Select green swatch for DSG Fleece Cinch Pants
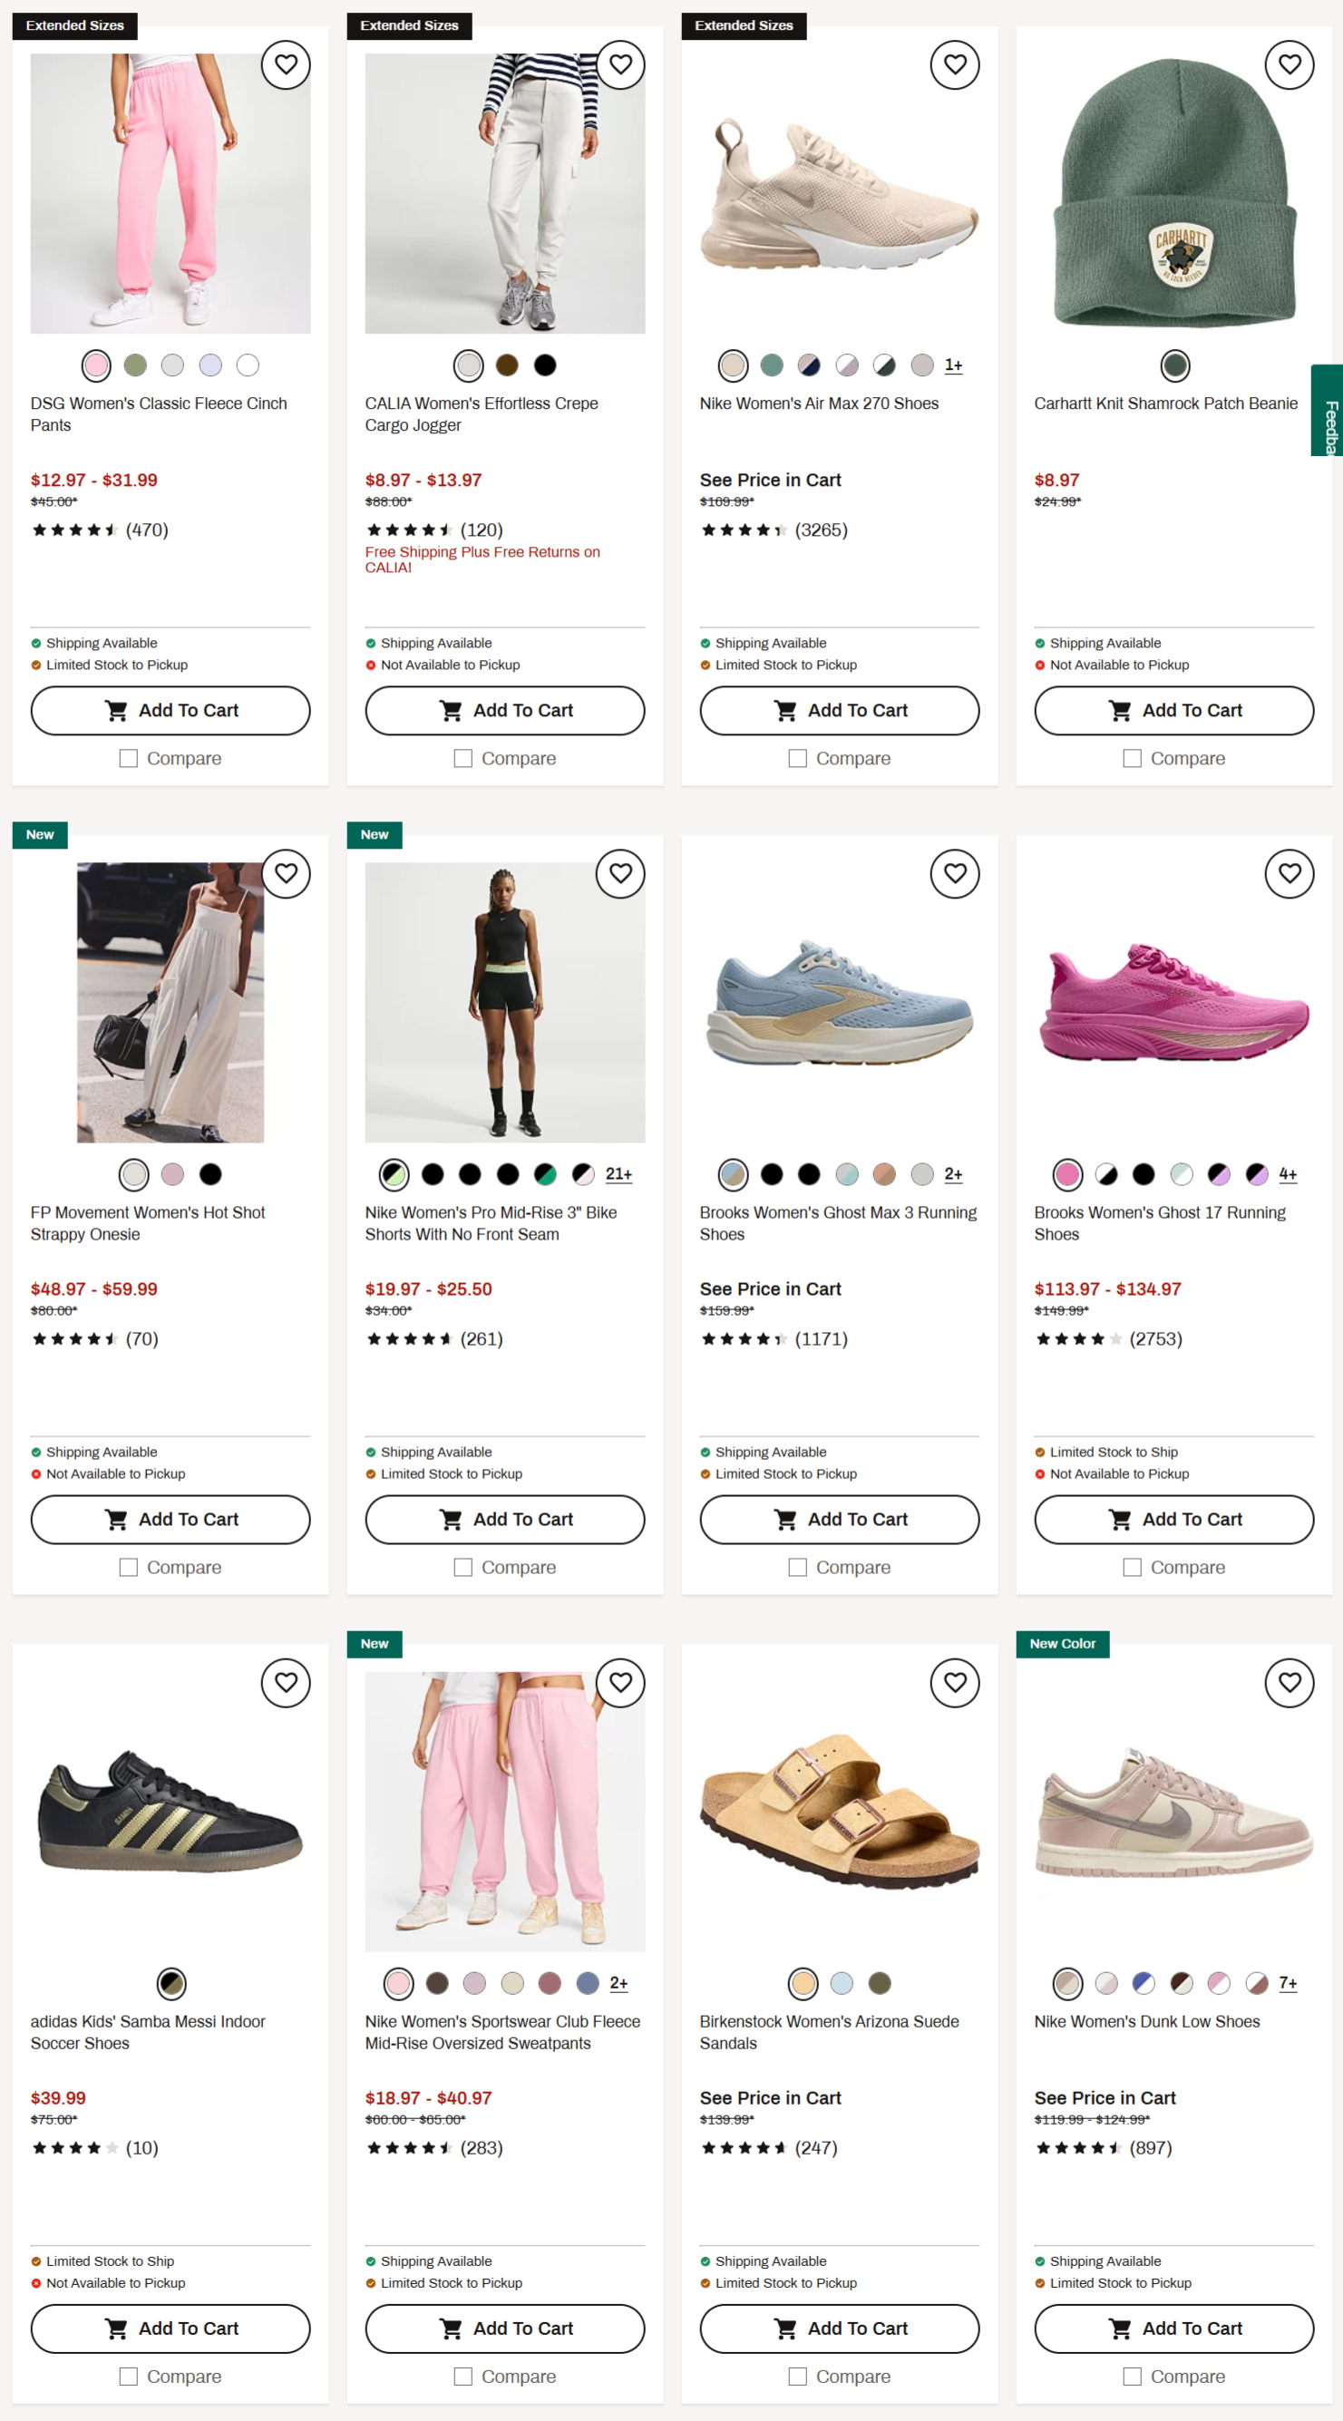The height and width of the screenshot is (2421, 1343). click(135, 365)
